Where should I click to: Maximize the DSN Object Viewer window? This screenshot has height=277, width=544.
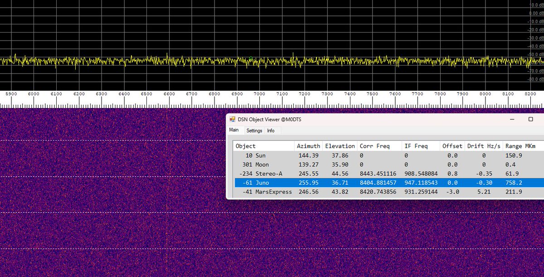[x=531, y=119]
